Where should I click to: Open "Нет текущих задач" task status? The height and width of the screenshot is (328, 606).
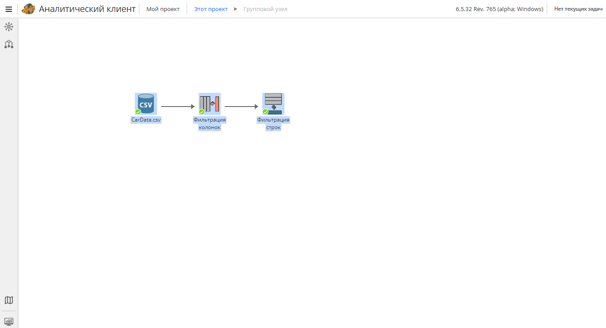tap(578, 9)
